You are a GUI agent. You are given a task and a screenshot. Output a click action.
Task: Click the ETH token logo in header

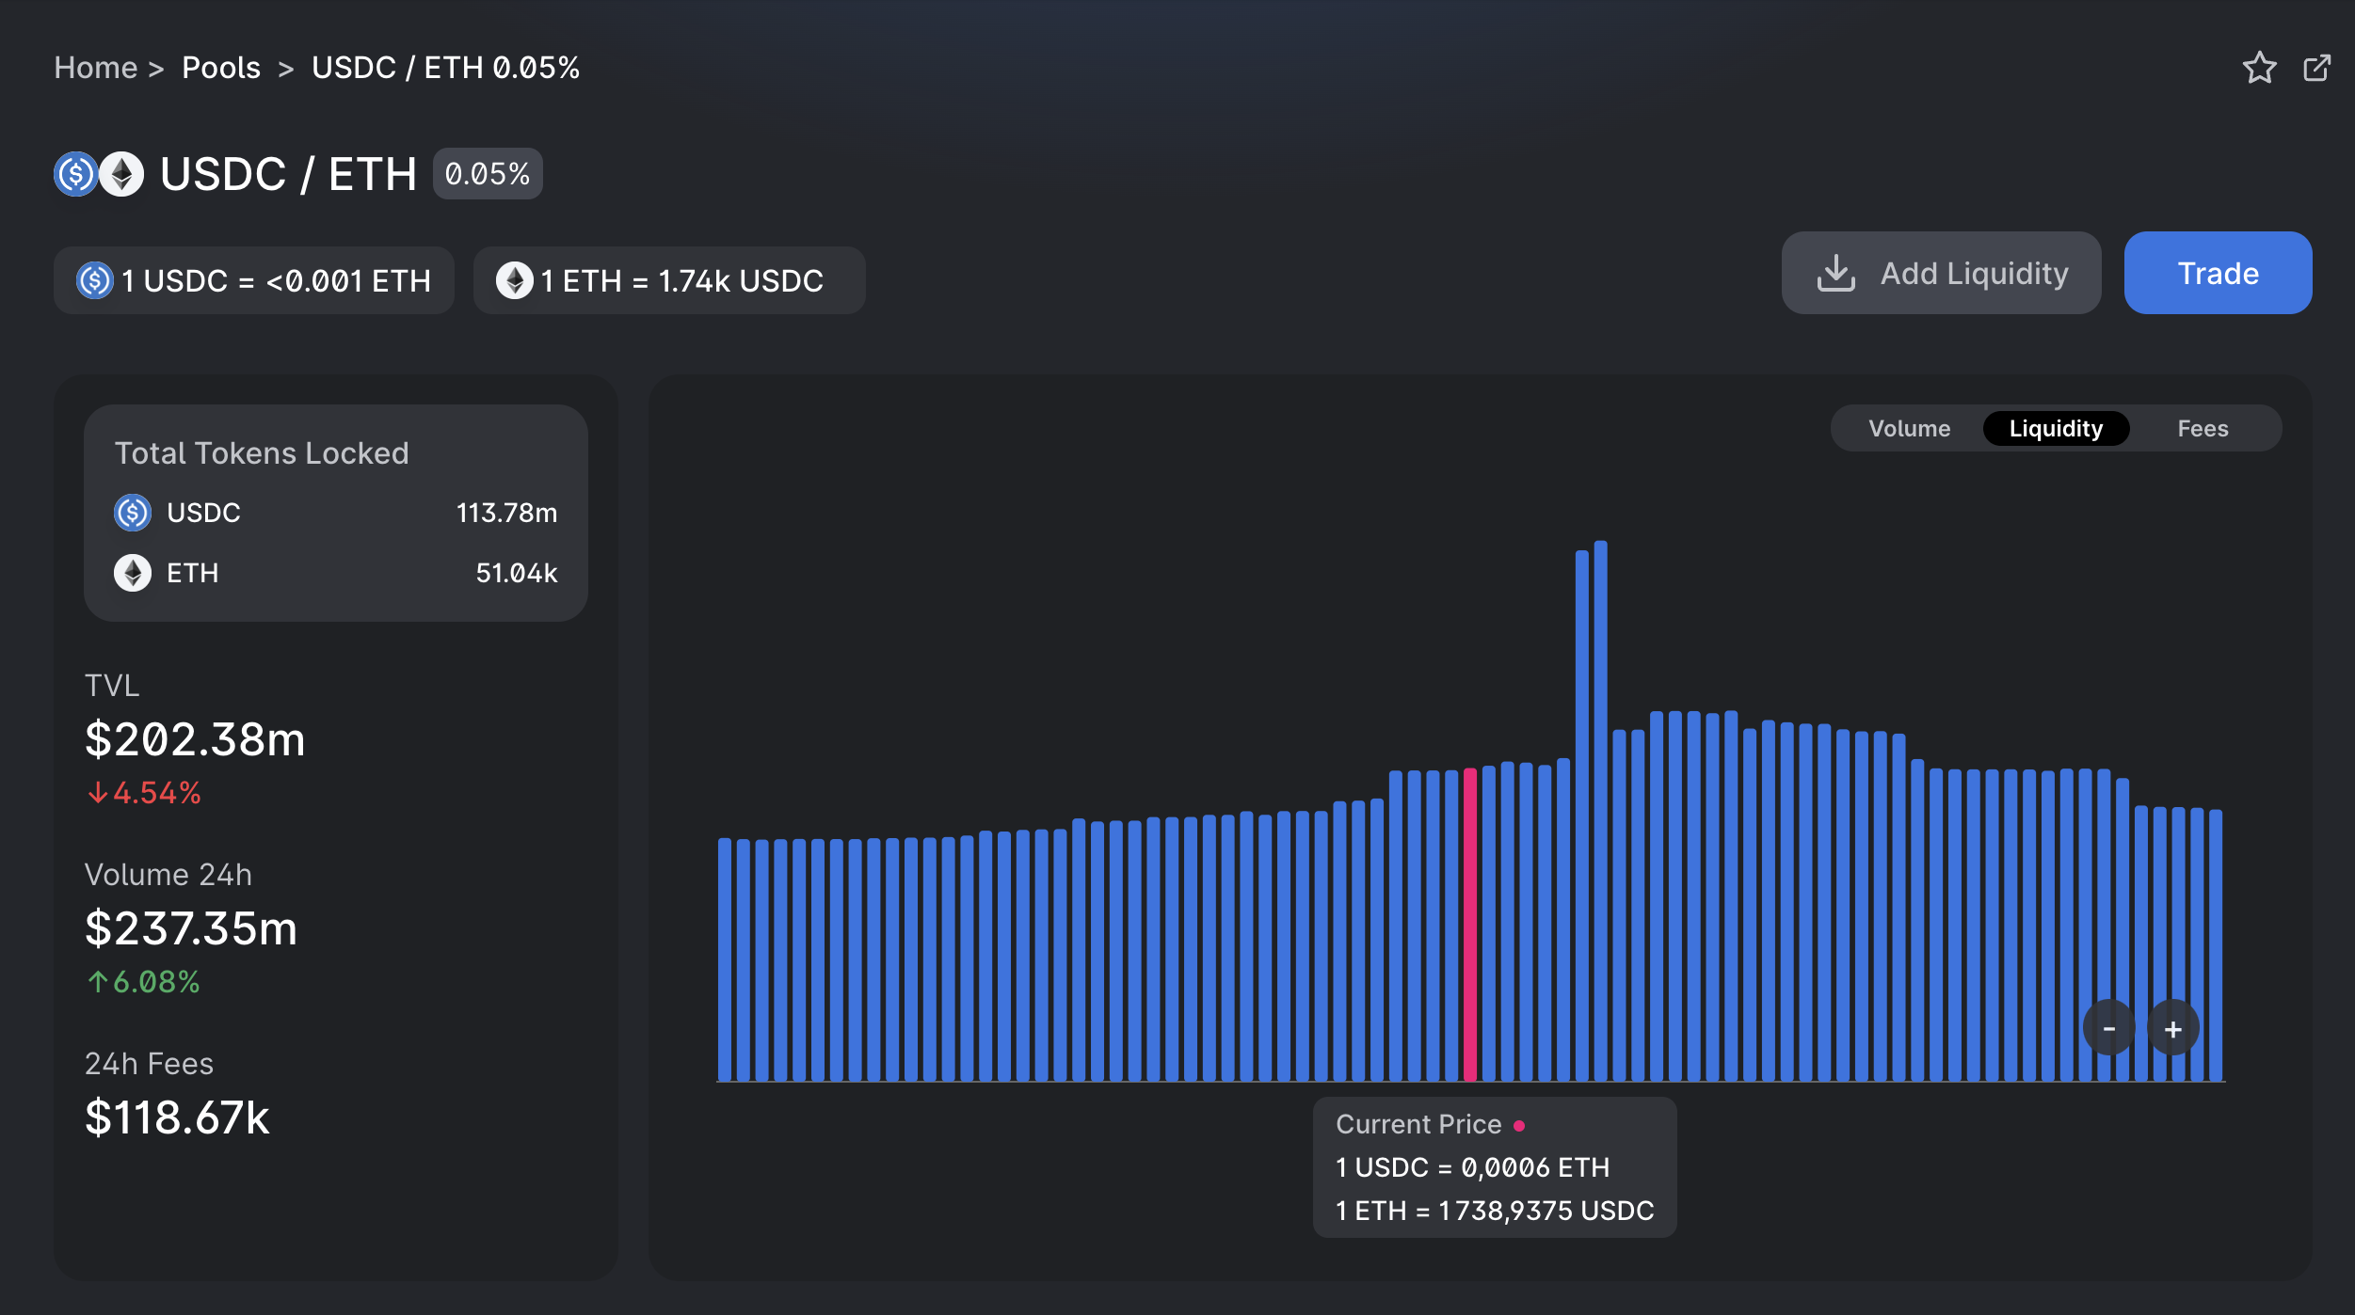122,174
